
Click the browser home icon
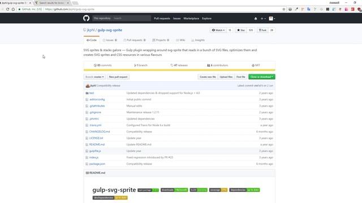pos(13,9)
